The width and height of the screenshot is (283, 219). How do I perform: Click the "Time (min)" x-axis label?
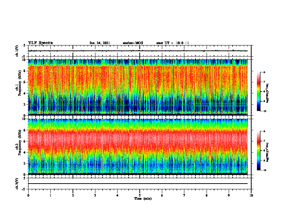143,199
